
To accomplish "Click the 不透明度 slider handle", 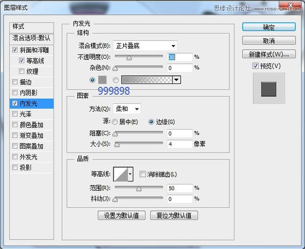I will point(129,58).
